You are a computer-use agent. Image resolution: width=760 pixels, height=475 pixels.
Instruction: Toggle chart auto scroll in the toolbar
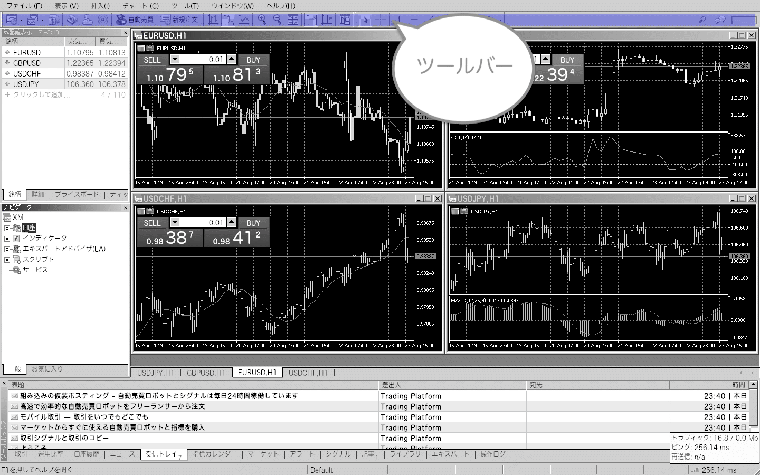[312, 20]
